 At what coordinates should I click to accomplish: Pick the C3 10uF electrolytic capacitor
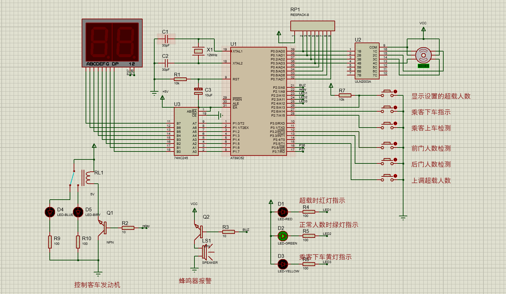pos(198,91)
